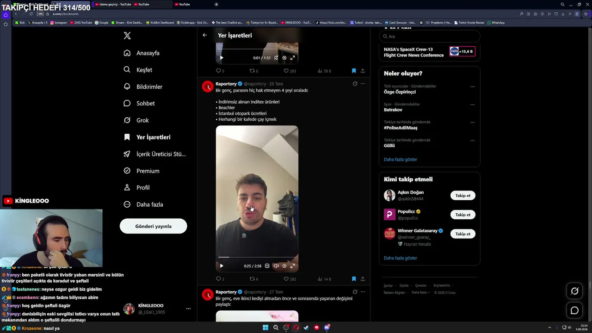Open the account menu next to KİNGLEOOO

(188, 308)
